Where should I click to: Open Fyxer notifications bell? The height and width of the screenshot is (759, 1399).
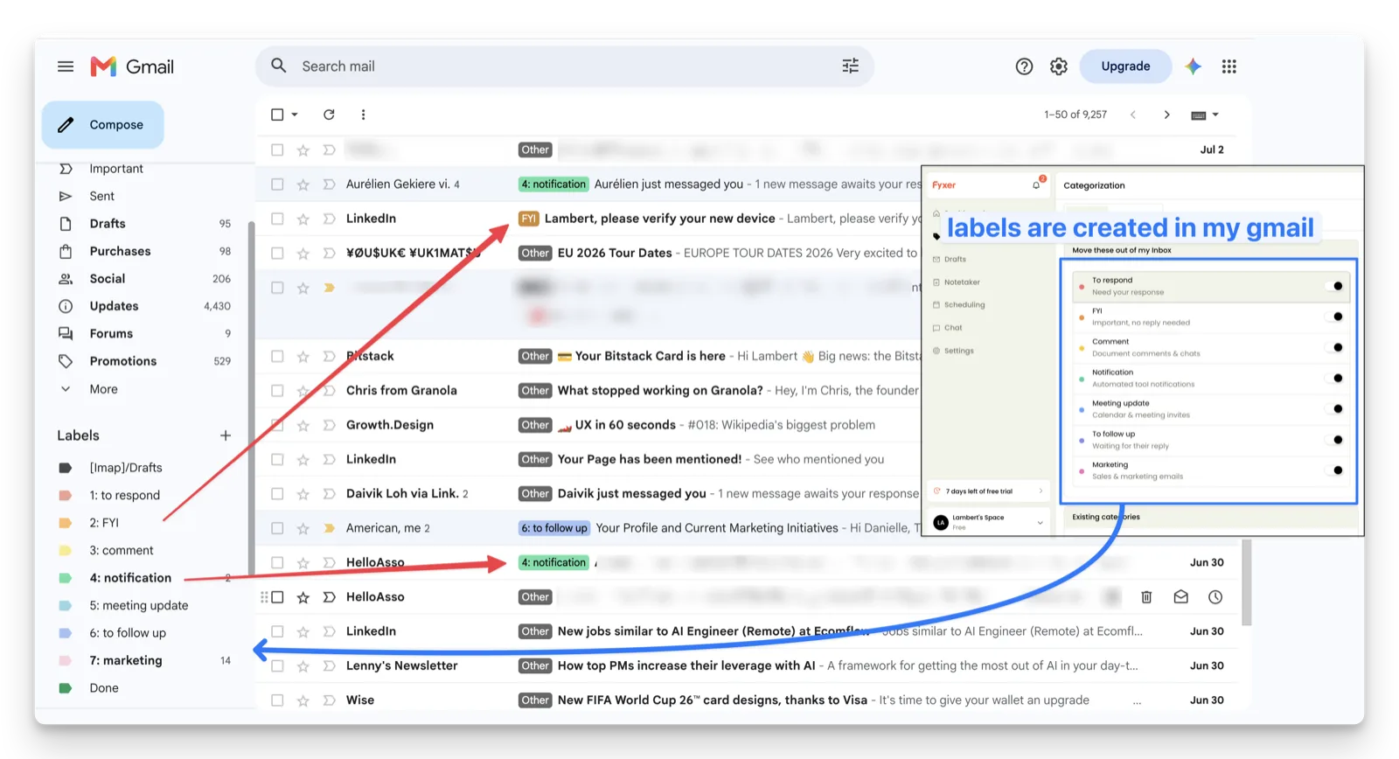click(x=1037, y=185)
